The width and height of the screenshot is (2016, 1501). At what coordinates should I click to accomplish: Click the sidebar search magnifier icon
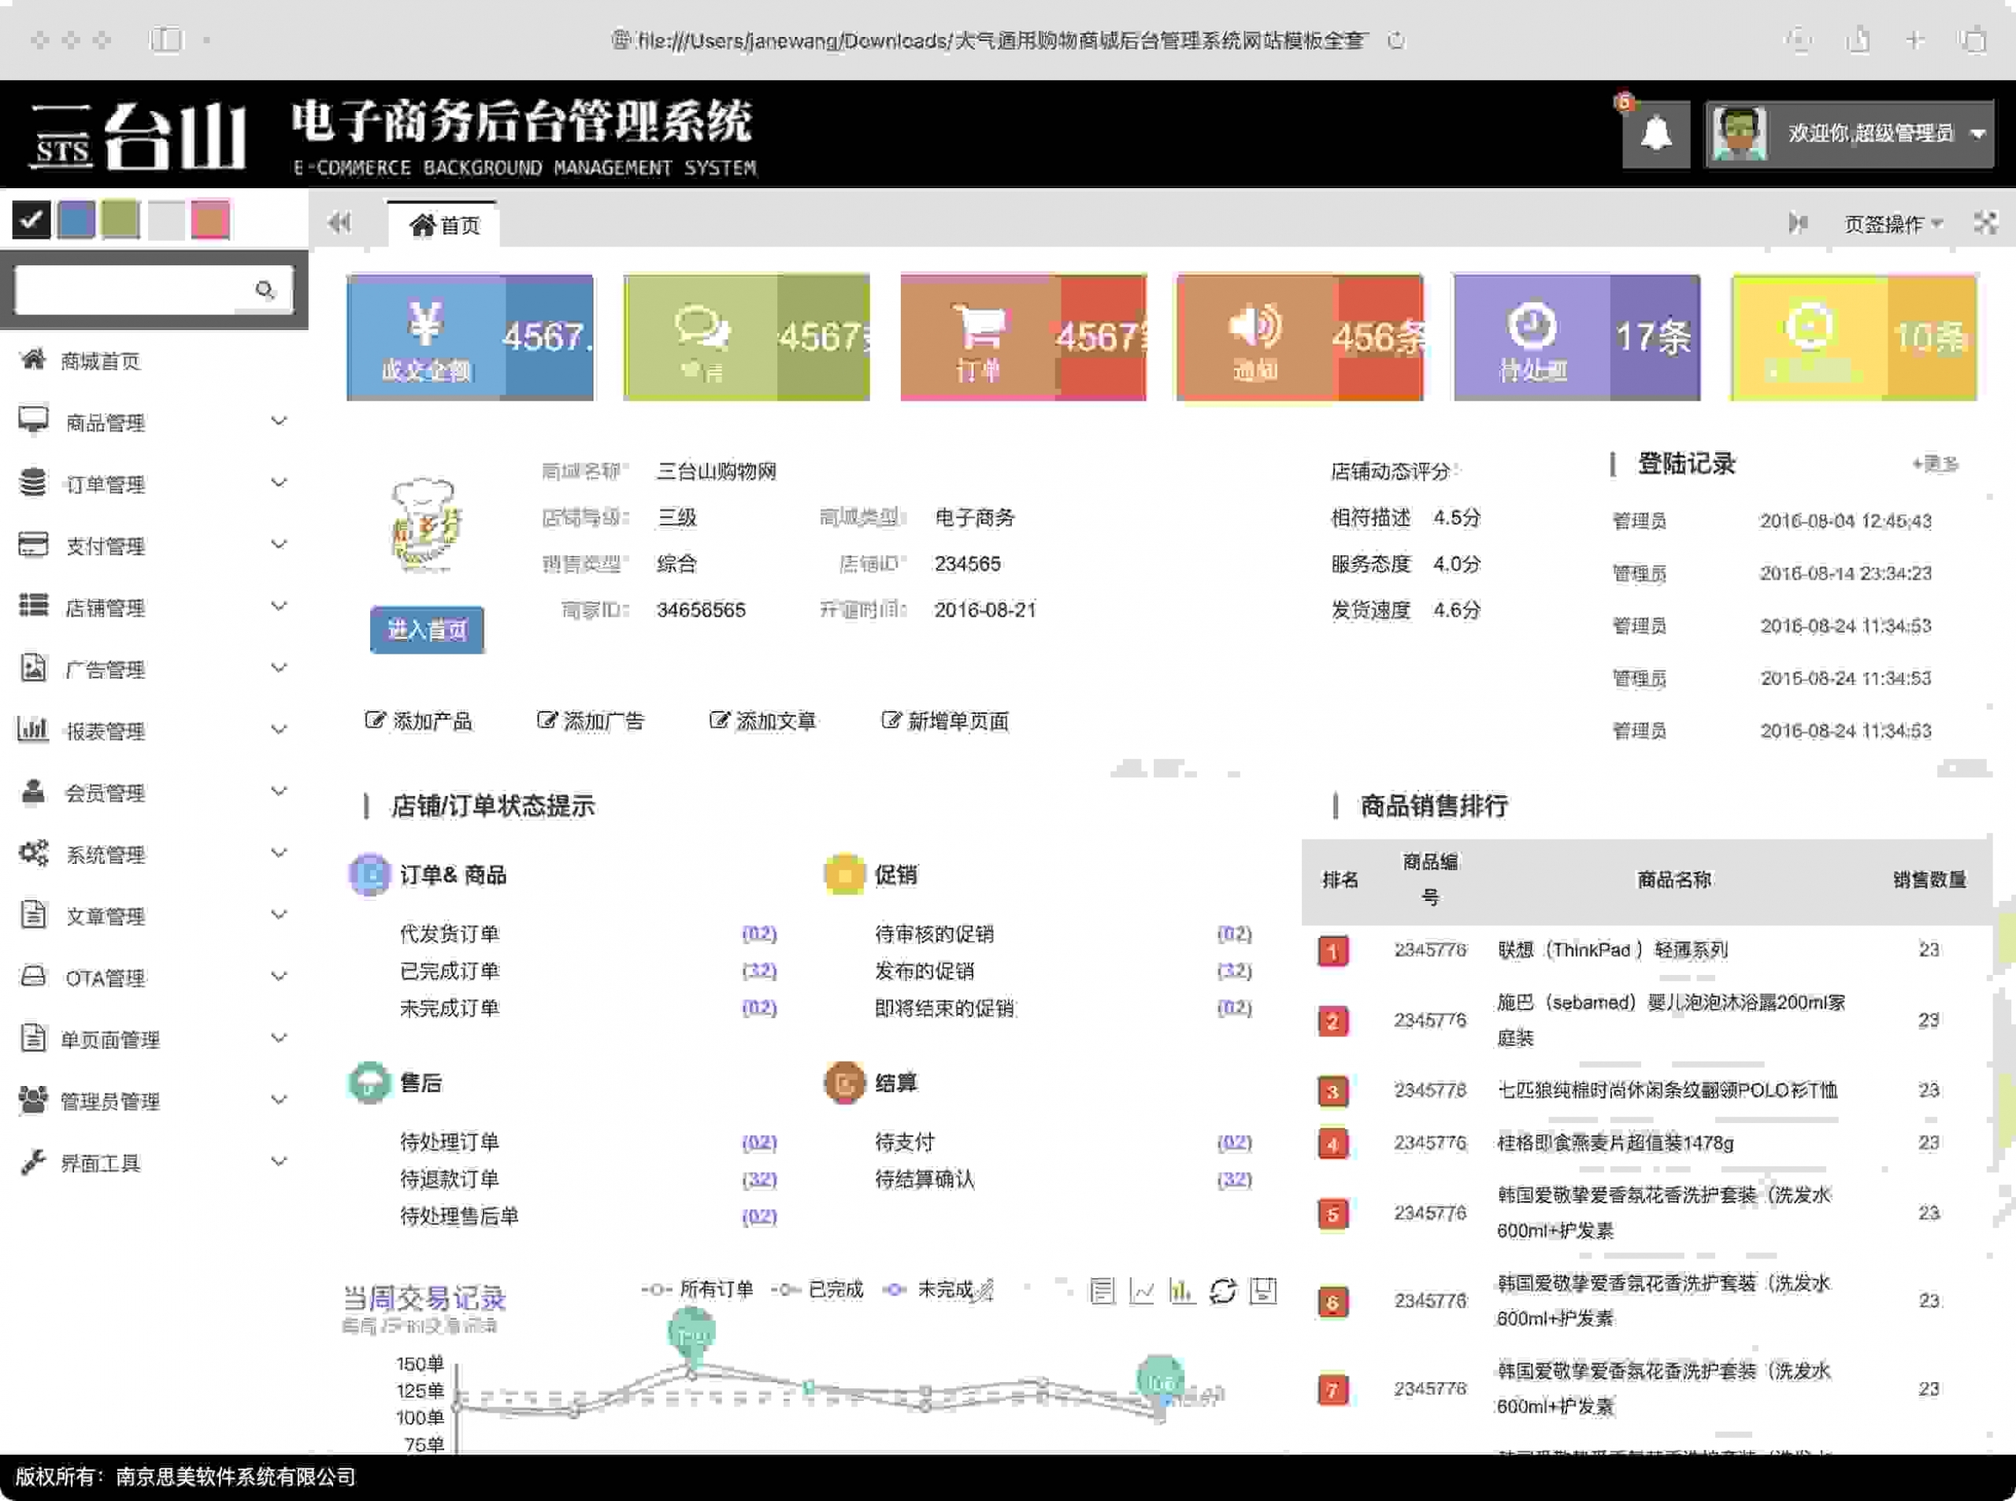click(265, 290)
